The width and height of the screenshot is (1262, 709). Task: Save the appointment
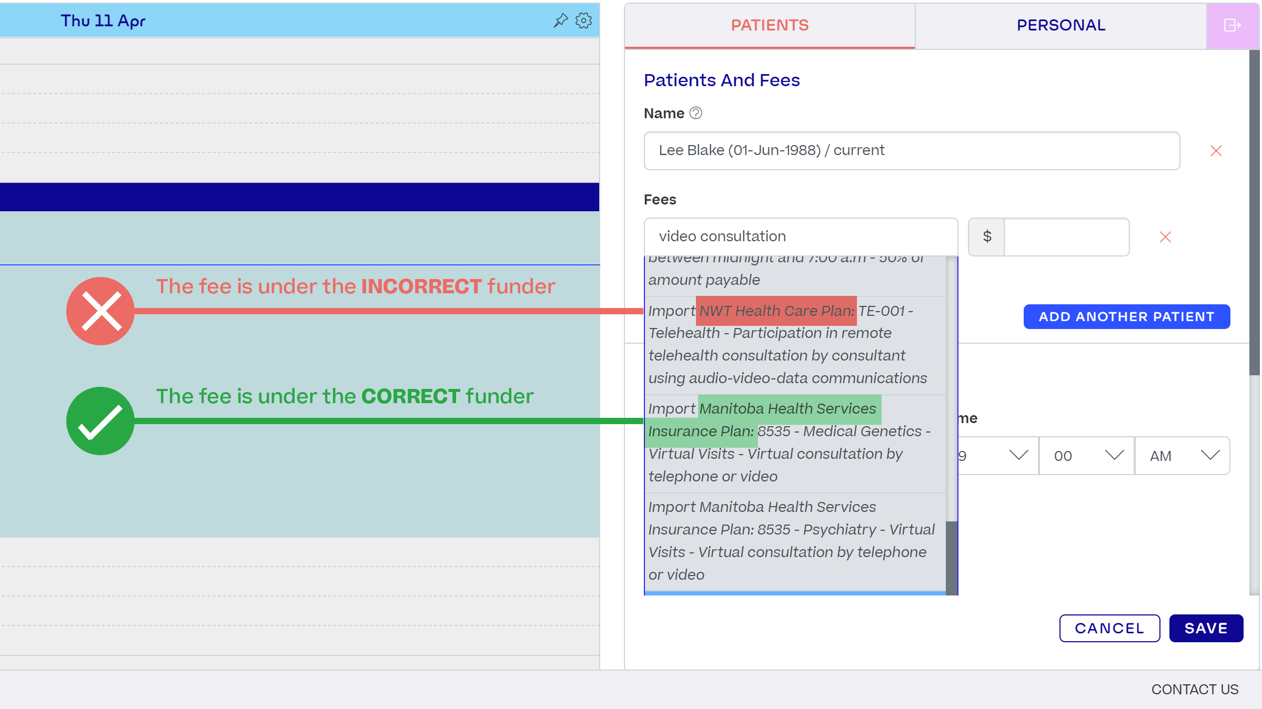[1206, 628]
